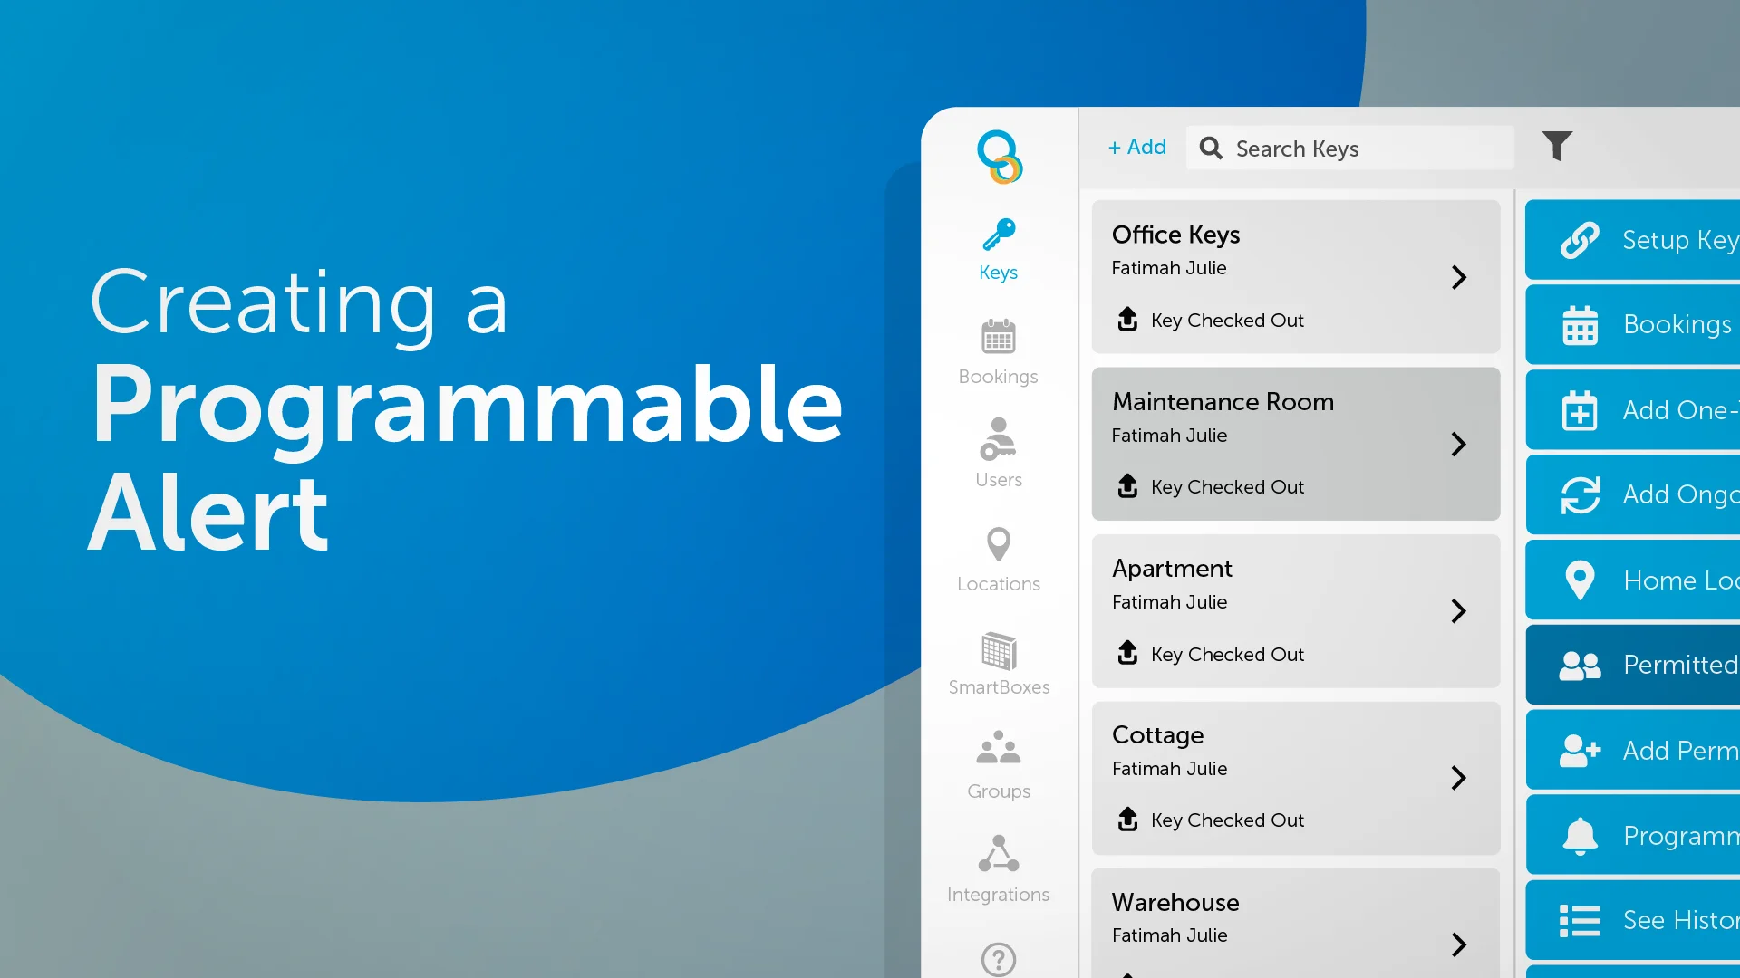Screen dimensions: 1740x978
Task: Open Locations pin in sidebar
Action: click(x=998, y=546)
